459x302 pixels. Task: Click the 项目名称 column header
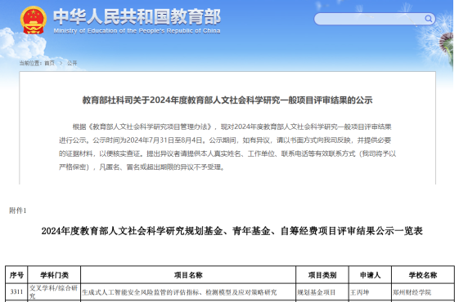click(188, 275)
